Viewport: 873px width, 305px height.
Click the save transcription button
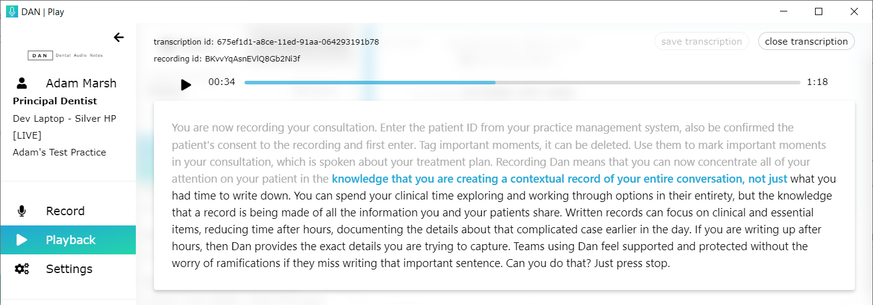702,42
